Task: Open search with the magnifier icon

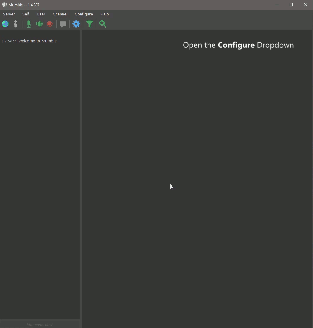Action: click(x=103, y=24)
